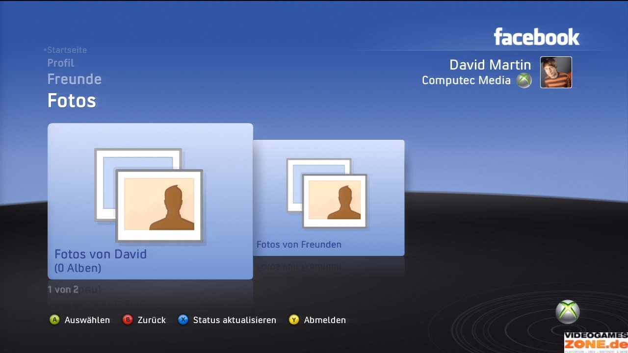Open the Fotos von Freunden label
This screenshot has height=353, width=628.
pos(299,244)
